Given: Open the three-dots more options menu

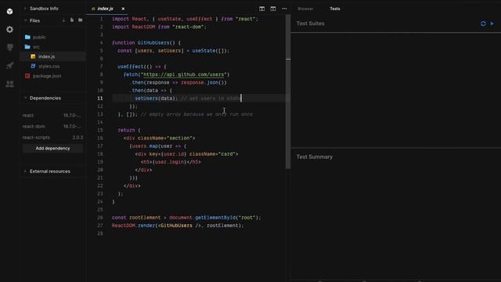Looking at the screenshot, I should click(x=284, y=9).
